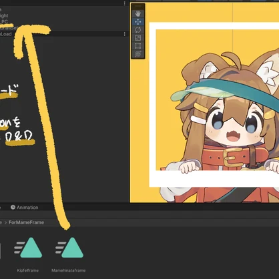Image resolution: width=279 pixels, height=279 pixels.
Task: Select the combined Transform tool
Action: pyautogui.click(x=138, y=54)
